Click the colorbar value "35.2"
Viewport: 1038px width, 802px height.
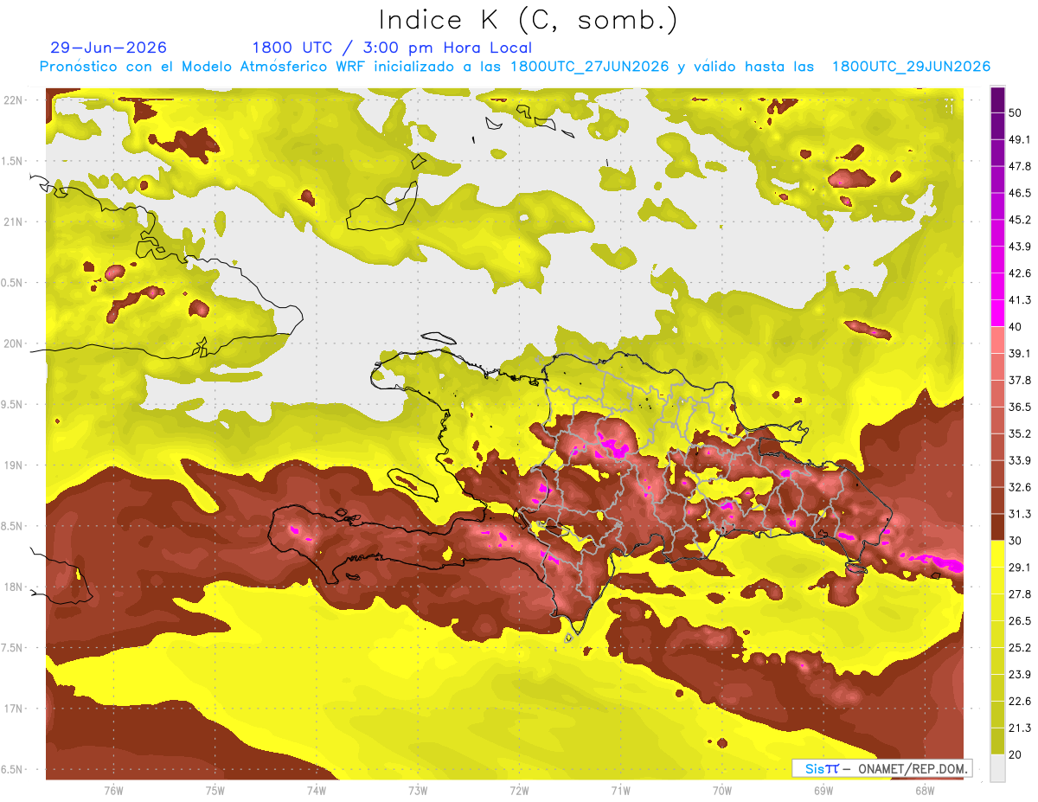[x=1019, y=433]
